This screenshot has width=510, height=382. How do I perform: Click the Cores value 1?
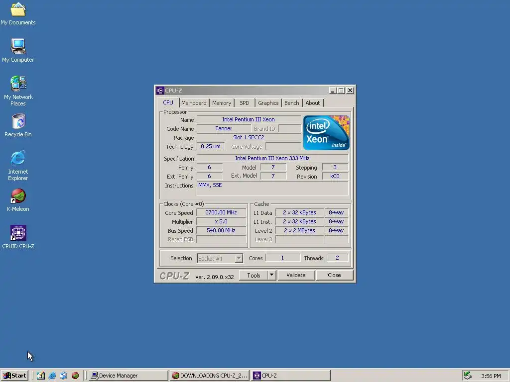(x=283, y=258)
